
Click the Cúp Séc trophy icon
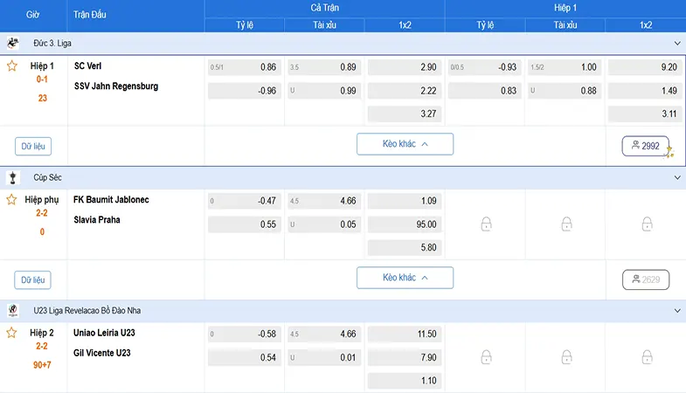click(x=13, y=177)
